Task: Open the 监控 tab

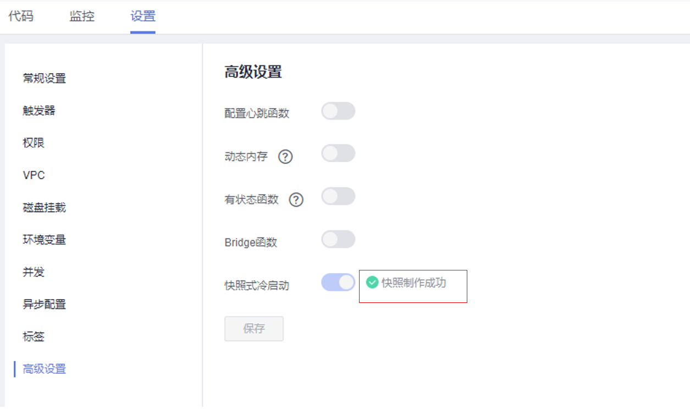Action: click(82, 16)
